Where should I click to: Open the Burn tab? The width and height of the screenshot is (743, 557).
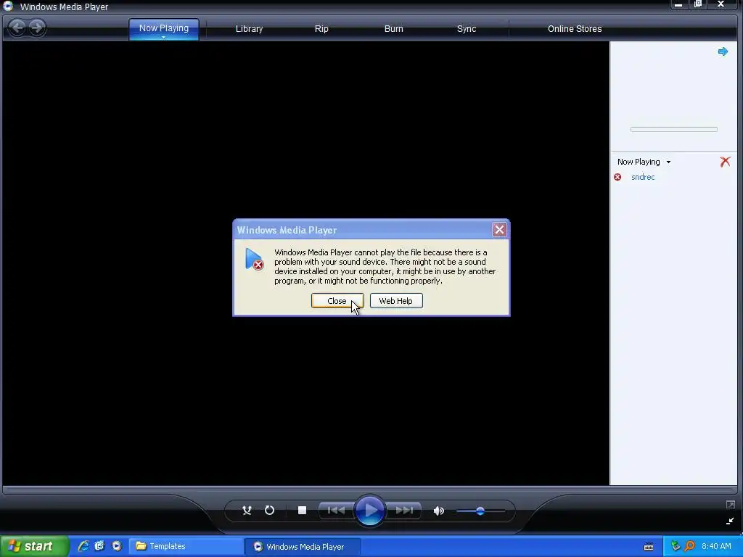click(394, 29)
